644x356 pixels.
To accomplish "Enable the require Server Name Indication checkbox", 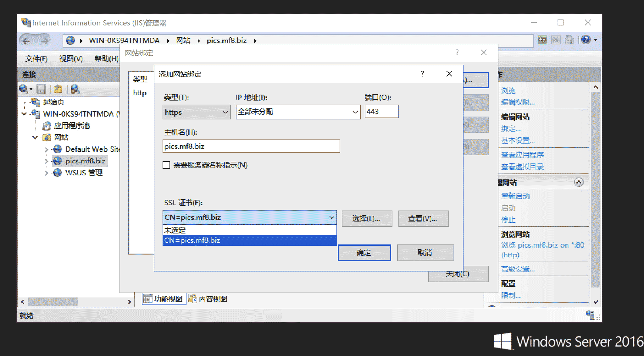I will coord(166,165).
